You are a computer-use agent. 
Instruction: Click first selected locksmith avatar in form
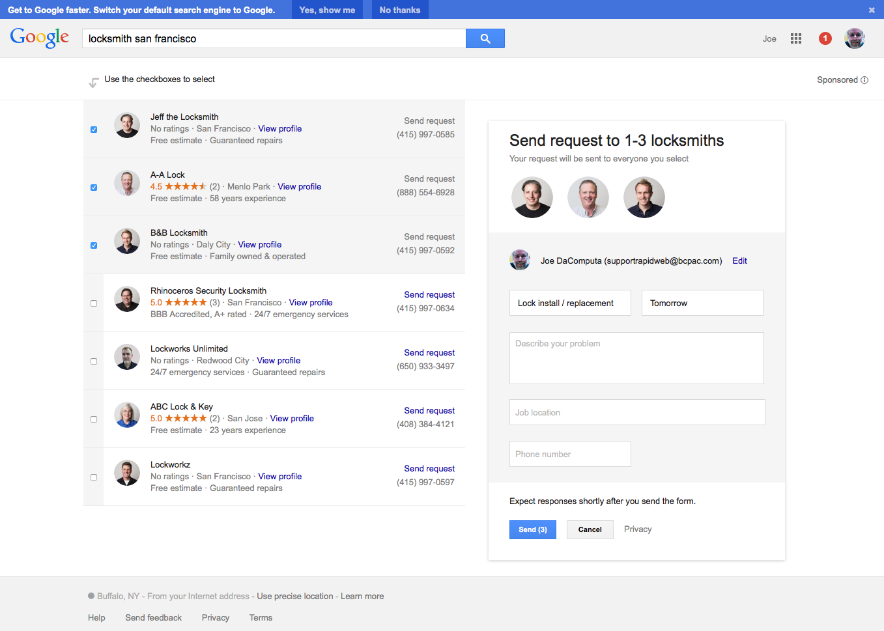[x=532, y=197]
